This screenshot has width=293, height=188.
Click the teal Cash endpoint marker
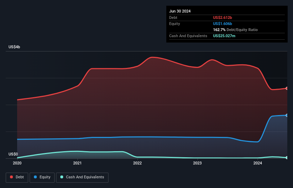287,158
